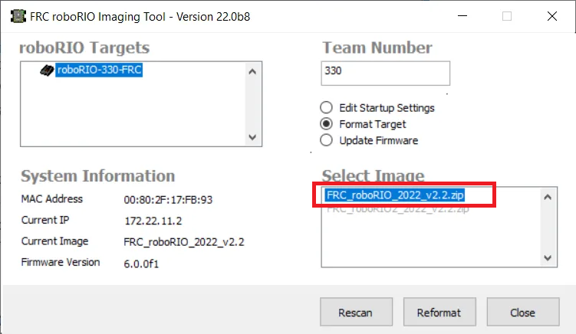Choose the Update Firmware radio button
The image size is (576, 334).
[326, 140]
